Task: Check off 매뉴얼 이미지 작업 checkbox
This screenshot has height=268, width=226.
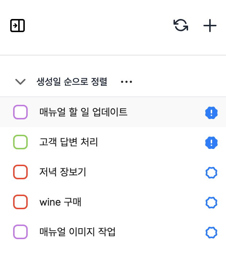Action: coord(20,232)
